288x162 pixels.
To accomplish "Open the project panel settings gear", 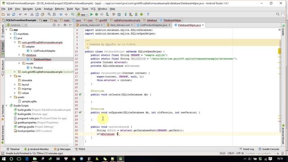I will 65,25.
